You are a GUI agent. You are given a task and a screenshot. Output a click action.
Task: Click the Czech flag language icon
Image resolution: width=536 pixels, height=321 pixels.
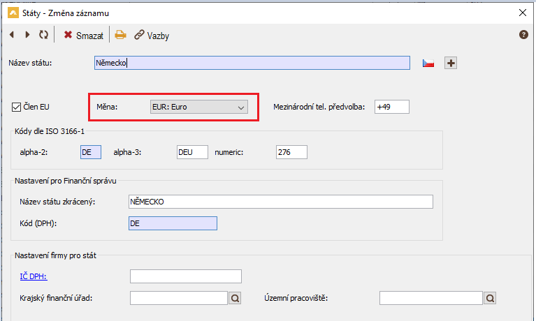(428, 64)
